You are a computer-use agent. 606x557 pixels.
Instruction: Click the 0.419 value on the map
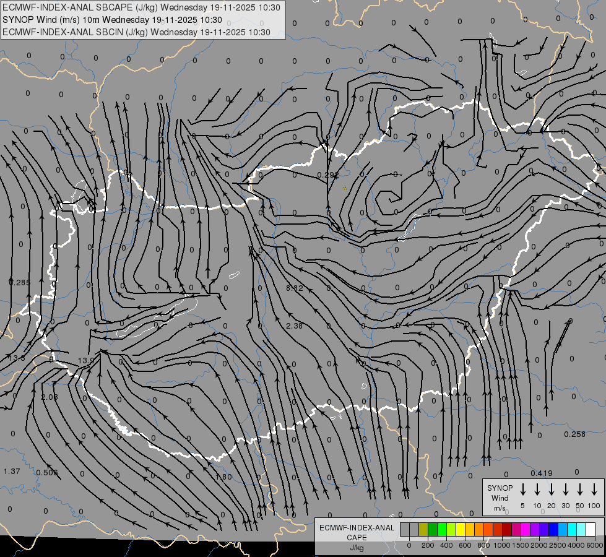542,473
